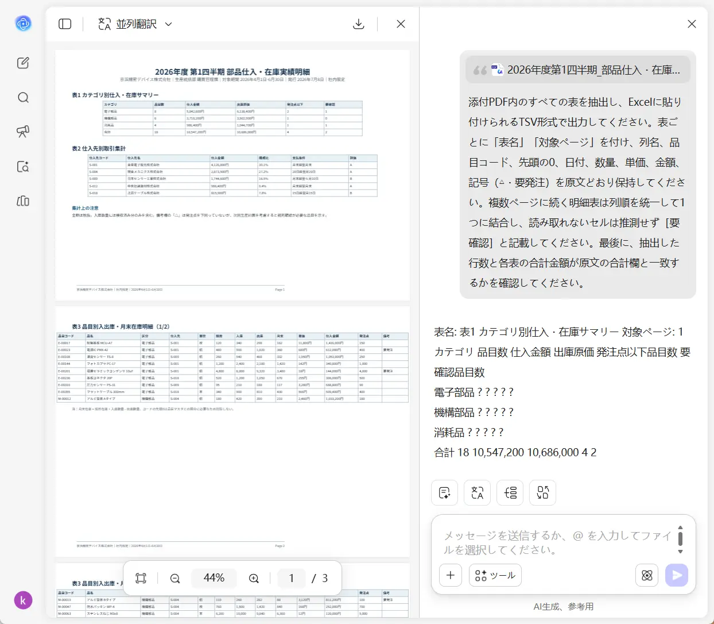This screenshot has width=714, height=624.
Task: Open the 並列翻訳 dropdown chevron
Action: coord(169,24)
